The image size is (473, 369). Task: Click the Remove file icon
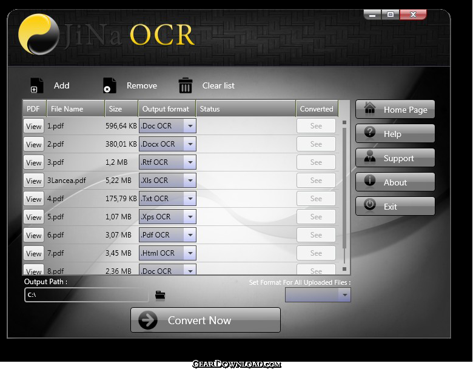pos(110,85)
